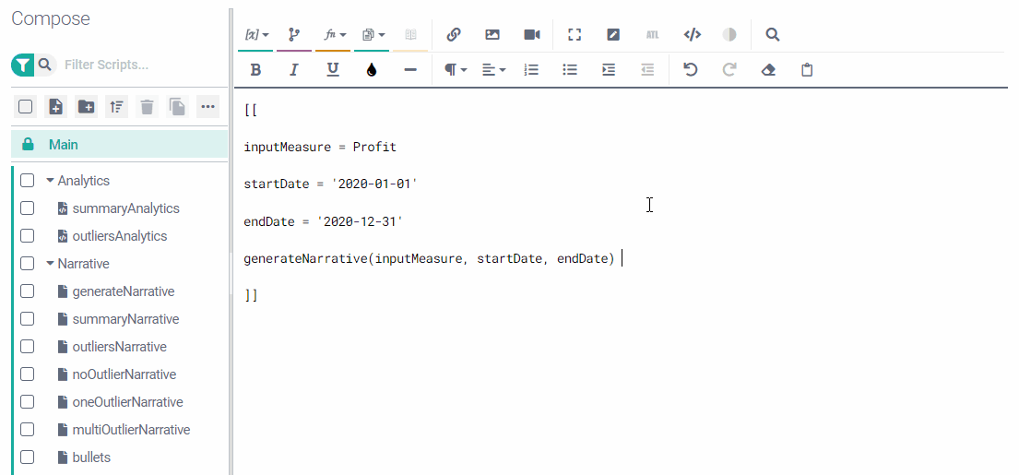Screen dimensions: 1019x475
Task: Check the outliersNarrative checkbox
Action: coord(27,347)
